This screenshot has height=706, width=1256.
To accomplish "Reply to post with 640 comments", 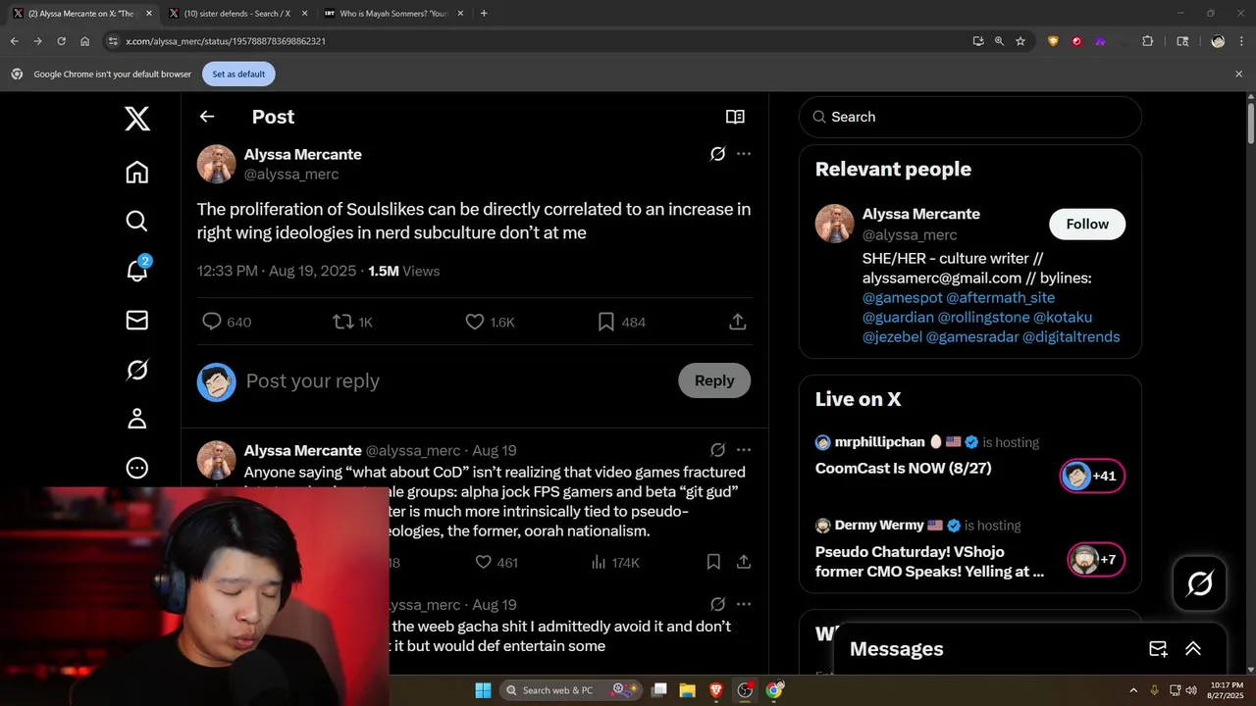I will pyautogui.click(x=226, y=322).
